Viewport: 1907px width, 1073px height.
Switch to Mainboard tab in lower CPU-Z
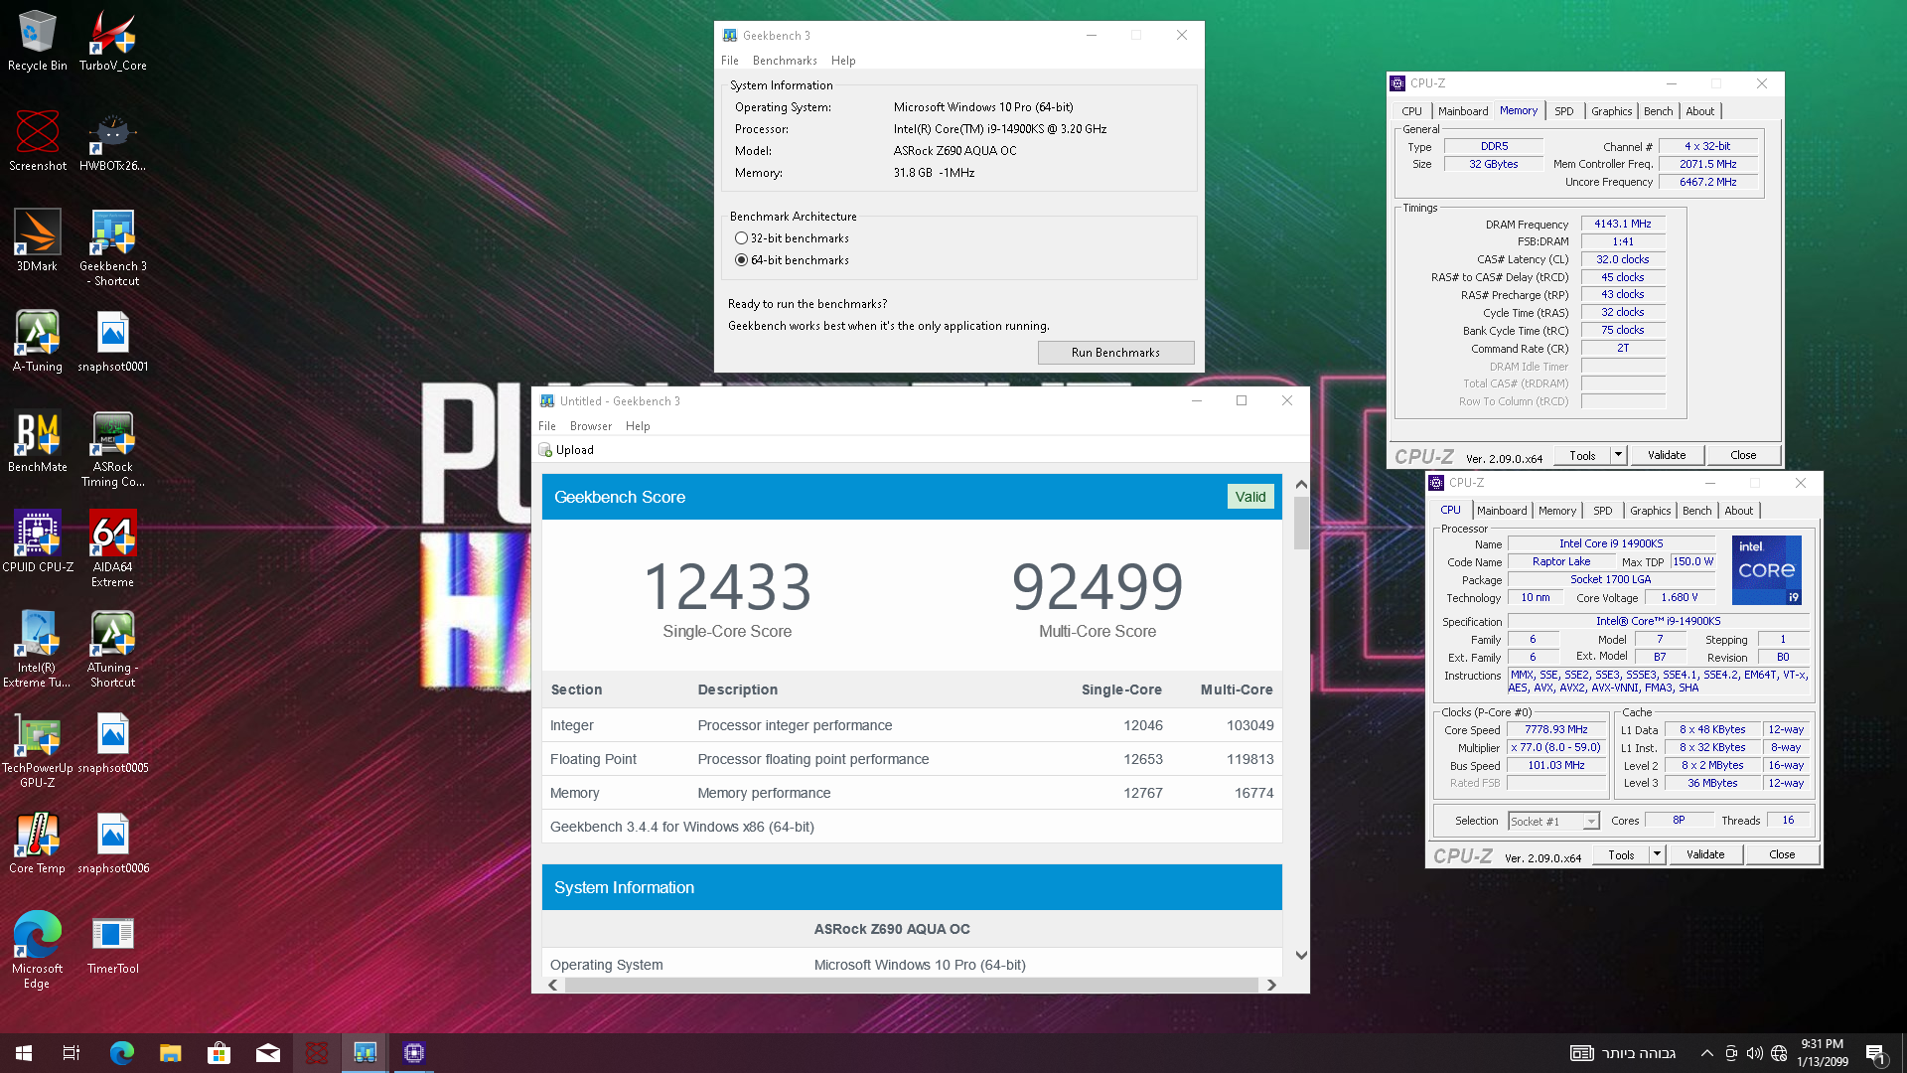pos(1501,511)
